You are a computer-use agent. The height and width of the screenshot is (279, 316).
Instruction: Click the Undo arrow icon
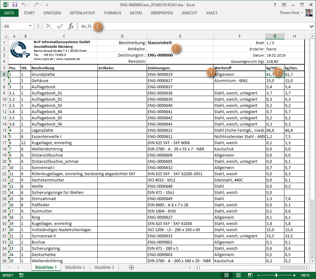24,5
